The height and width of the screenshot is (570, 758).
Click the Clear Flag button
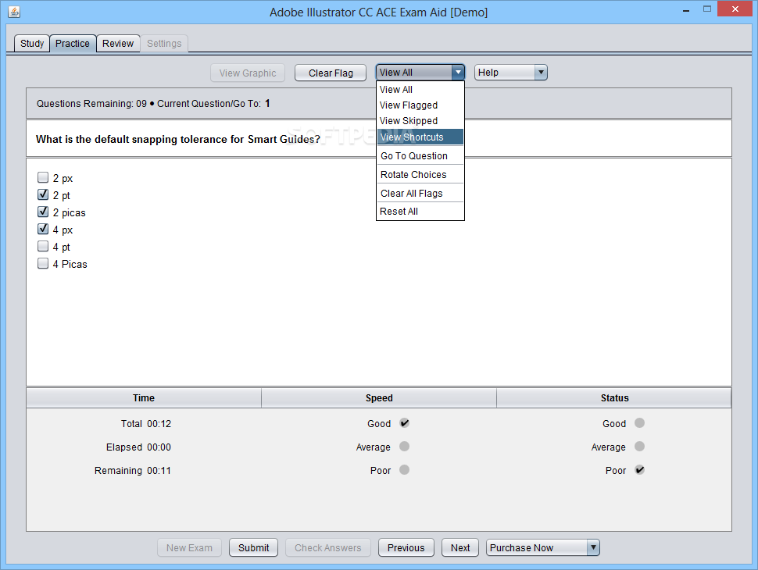click(x=331, y=73)
